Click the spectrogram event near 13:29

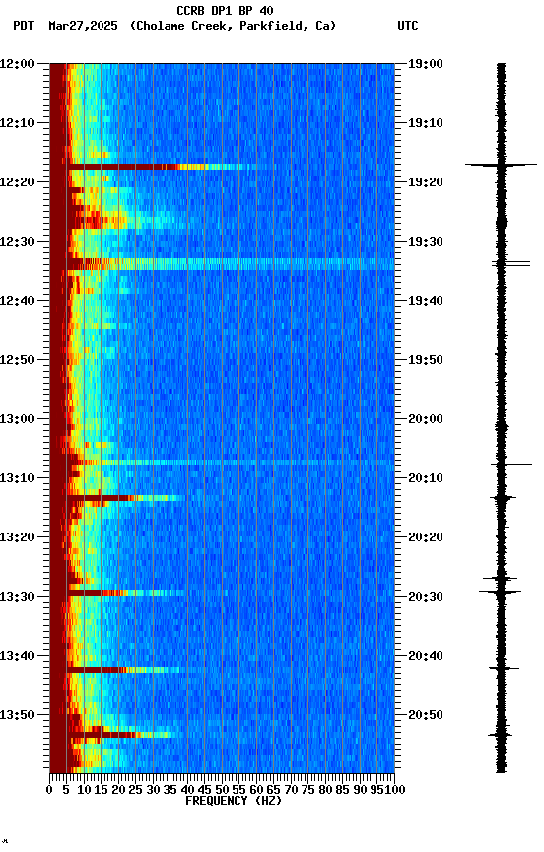[125, 593]
